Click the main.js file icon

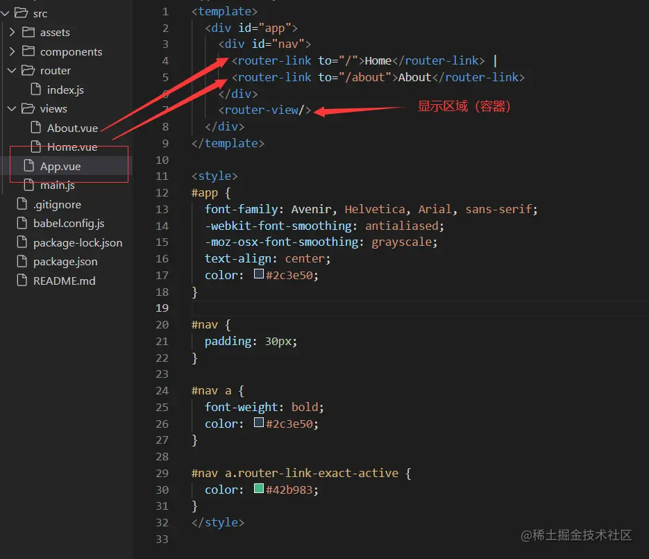(29, 184)
